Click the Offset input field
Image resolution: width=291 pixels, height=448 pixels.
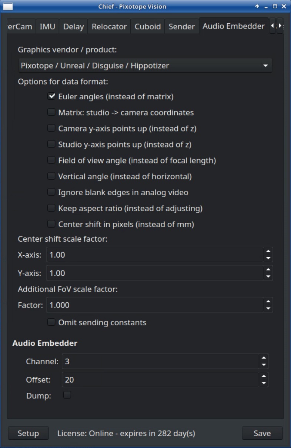[159, 380]
